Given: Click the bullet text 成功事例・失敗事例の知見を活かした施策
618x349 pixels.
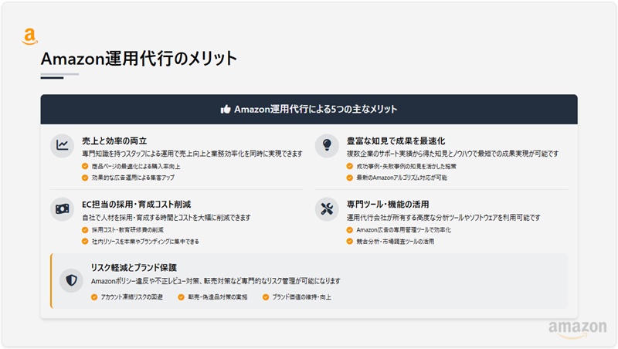Looking at the screenshot, I should coord(406,166).
